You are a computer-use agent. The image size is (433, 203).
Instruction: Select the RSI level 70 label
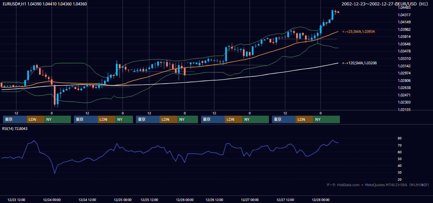pos(400,145)
